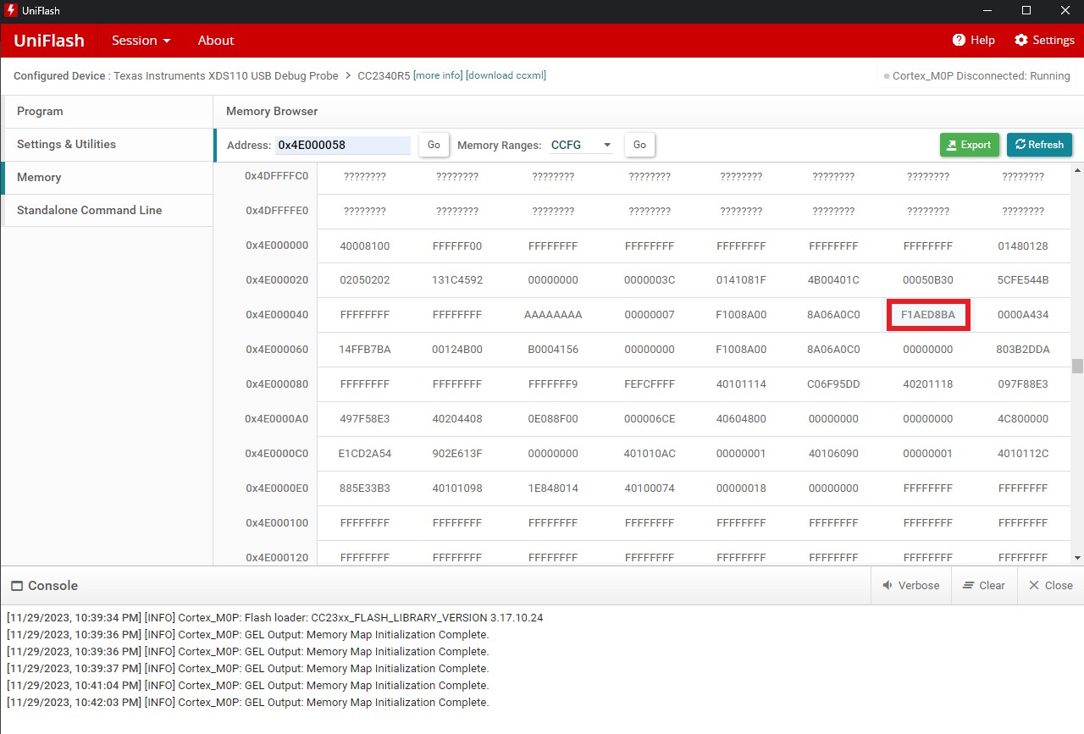Open the Session dropdown menu
Image resolution: width=1084 pixels, height=734 pixels.
point(141,41)
